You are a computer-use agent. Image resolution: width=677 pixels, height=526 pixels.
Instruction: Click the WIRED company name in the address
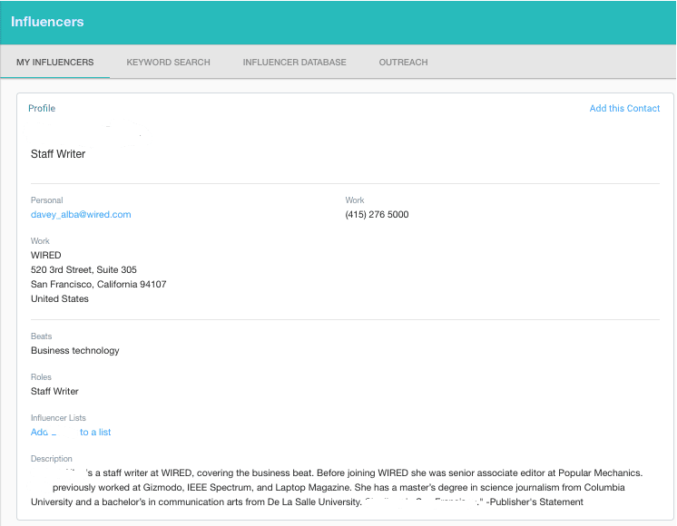pos(46,256)
